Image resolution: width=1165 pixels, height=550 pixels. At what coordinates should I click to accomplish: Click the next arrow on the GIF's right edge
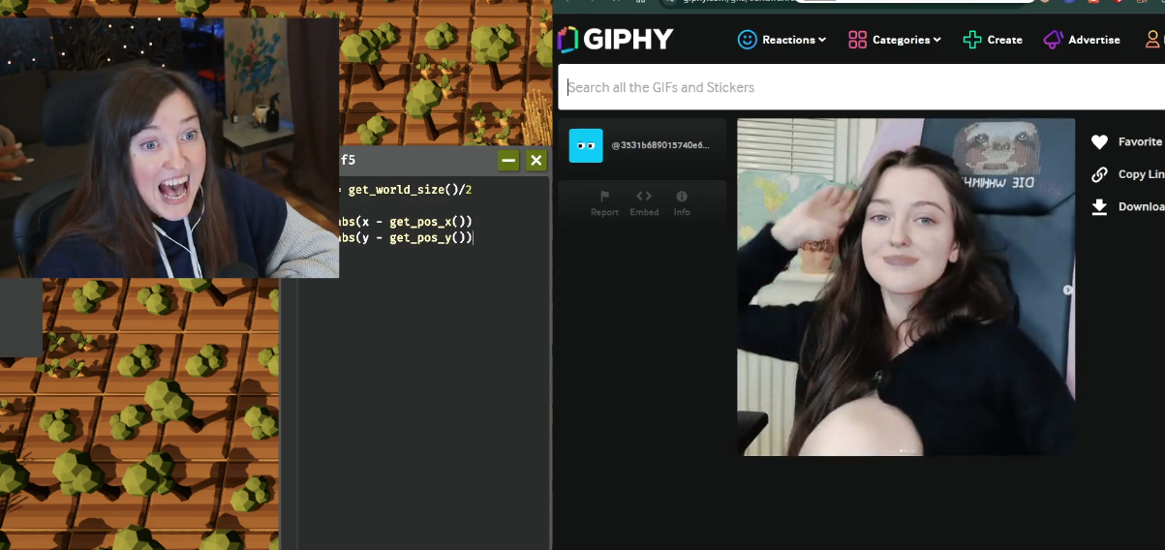pos(1068,290)
